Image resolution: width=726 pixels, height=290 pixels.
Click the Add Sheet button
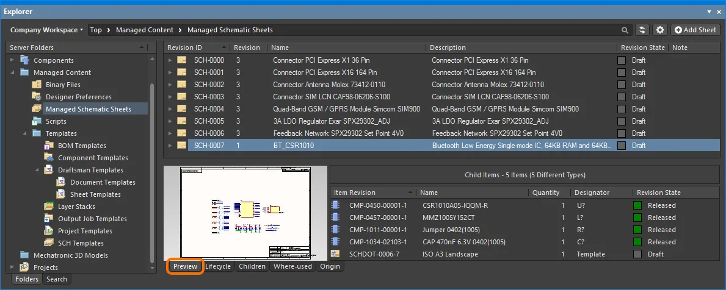pos(695,30)
